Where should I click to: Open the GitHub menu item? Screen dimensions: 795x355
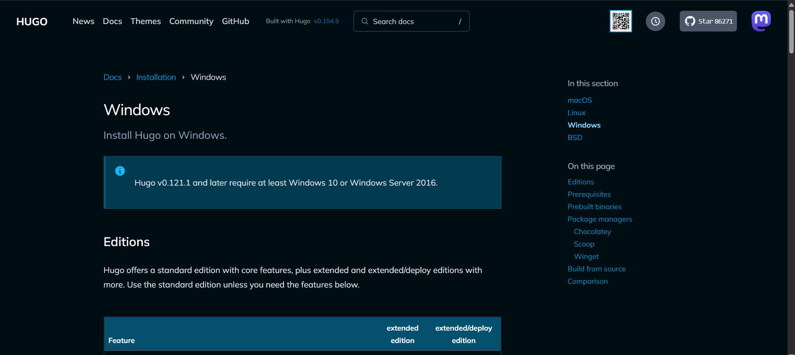point(235,21)
